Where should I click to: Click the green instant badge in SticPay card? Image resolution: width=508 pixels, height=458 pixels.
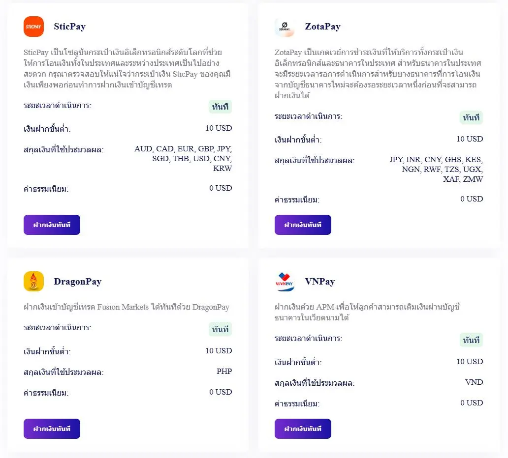tap(221, 107)
